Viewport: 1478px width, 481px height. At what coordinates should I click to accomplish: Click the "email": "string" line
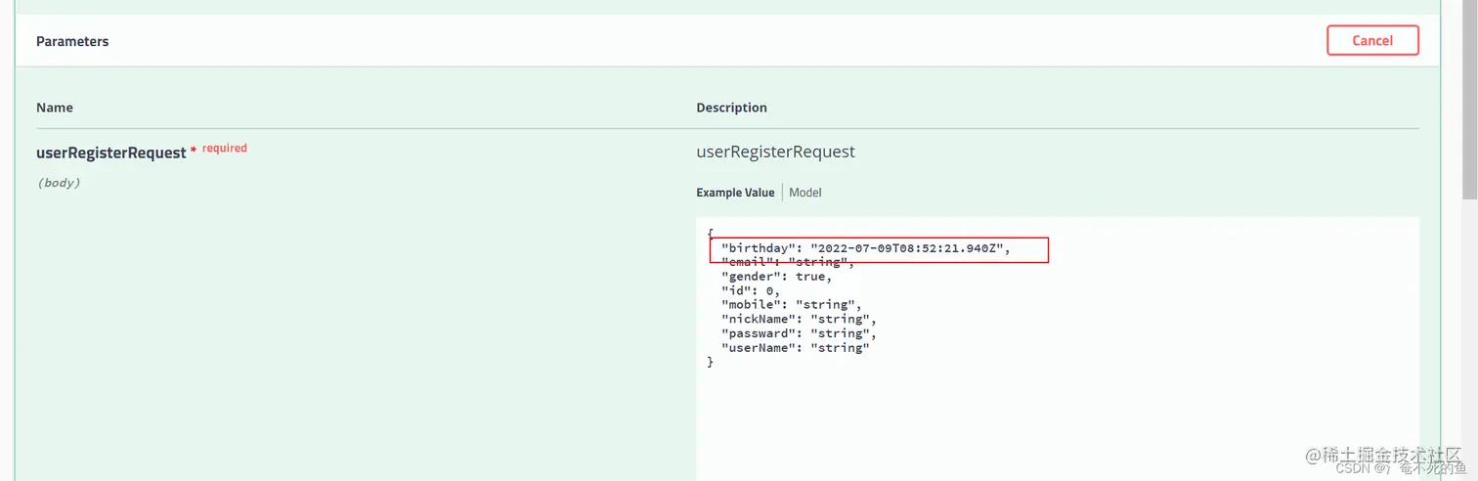pos(788,262)
